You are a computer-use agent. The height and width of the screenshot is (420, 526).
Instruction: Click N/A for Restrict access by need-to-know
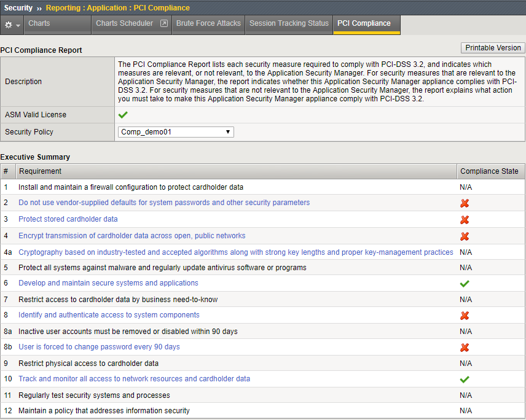pos(466,299)
